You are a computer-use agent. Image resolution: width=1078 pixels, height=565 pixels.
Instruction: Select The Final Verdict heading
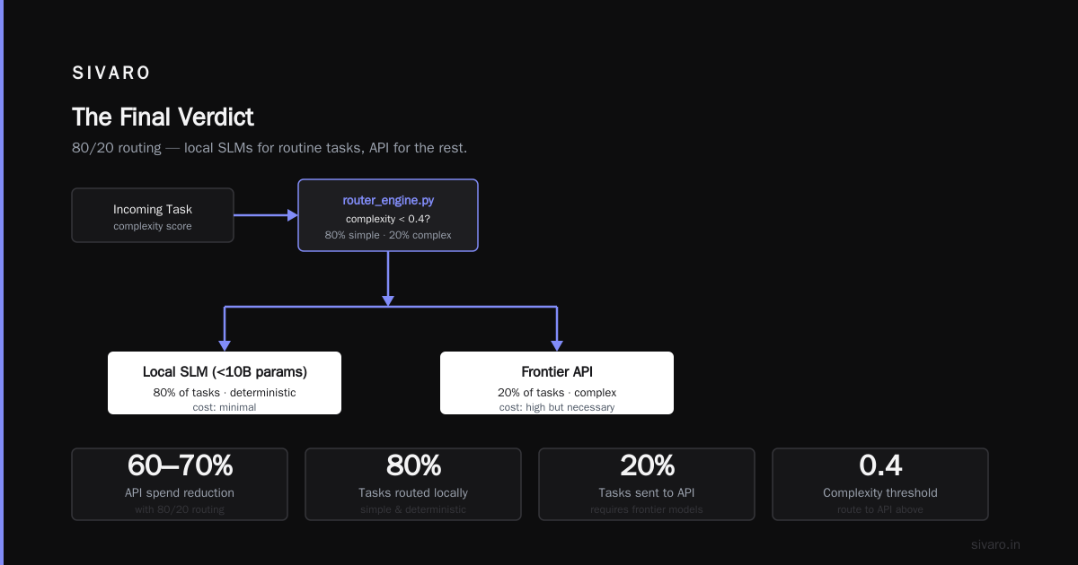(163, 117)
